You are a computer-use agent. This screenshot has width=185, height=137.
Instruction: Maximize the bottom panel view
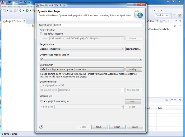coord(179,100)
